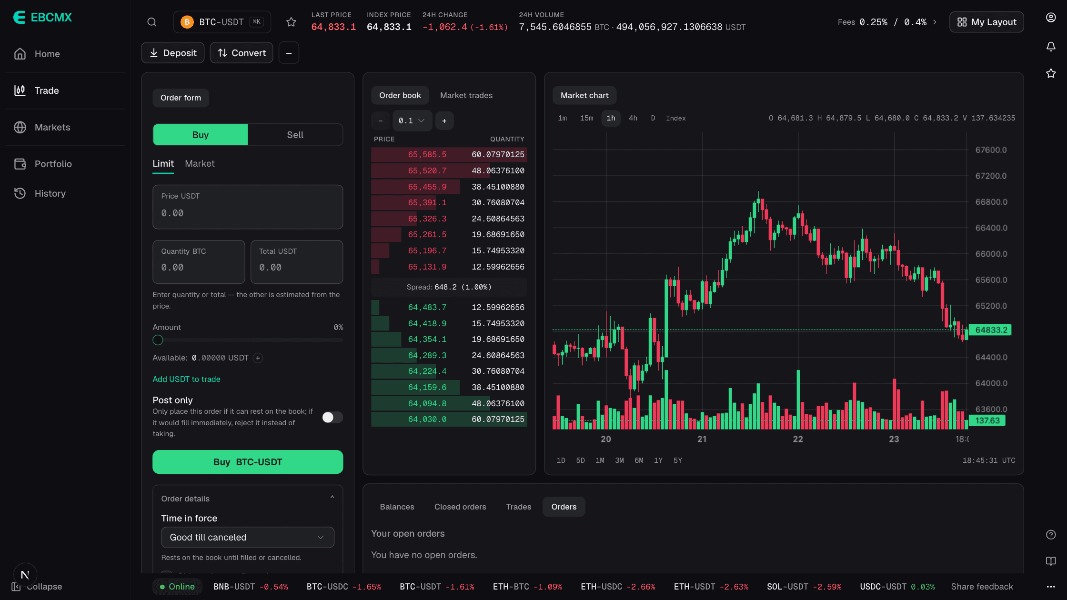Click the Deposit button
This screenshot has height=600, width=1067.
click(x=173, y=53)
